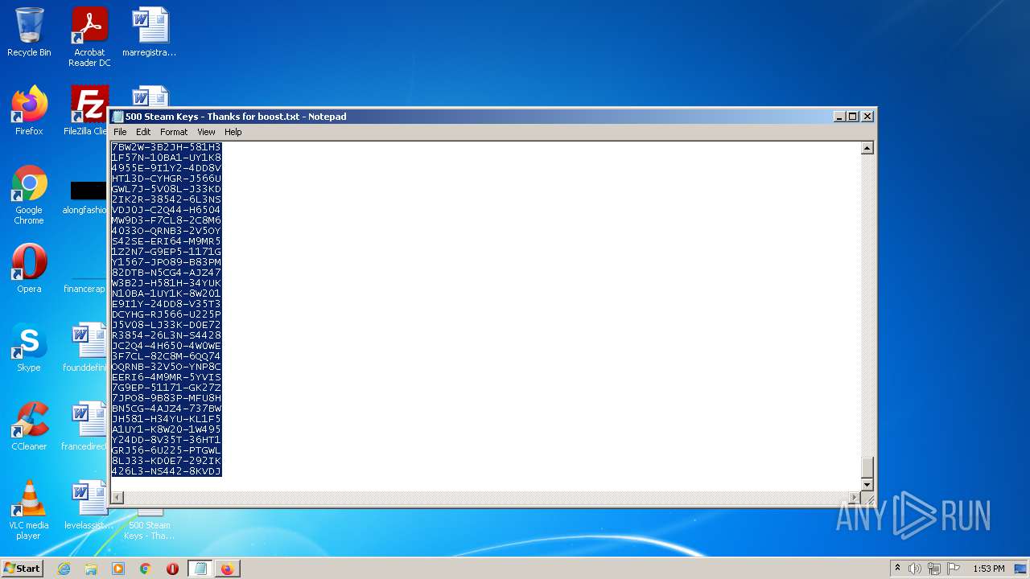1030x579 pixels.
Task: Click the horizontal scrollbar right arrow
Action: (855, 498)
